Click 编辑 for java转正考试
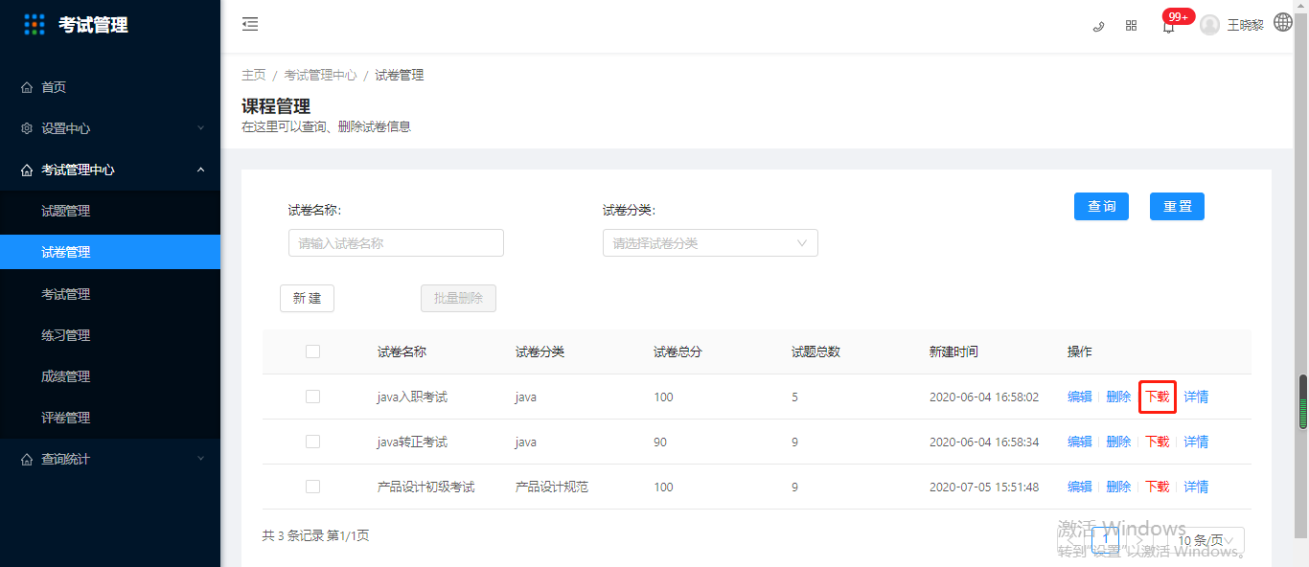Screen dimensions: 1309x567 click(x=1080, y=442)
